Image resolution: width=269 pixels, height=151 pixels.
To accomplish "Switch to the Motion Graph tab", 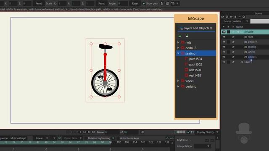I will pos(18,138).
